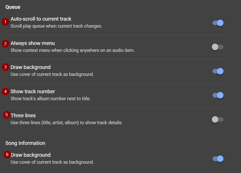Click the Three lines setting title
This screenshot has height=173, width=241.
point(23,115)
